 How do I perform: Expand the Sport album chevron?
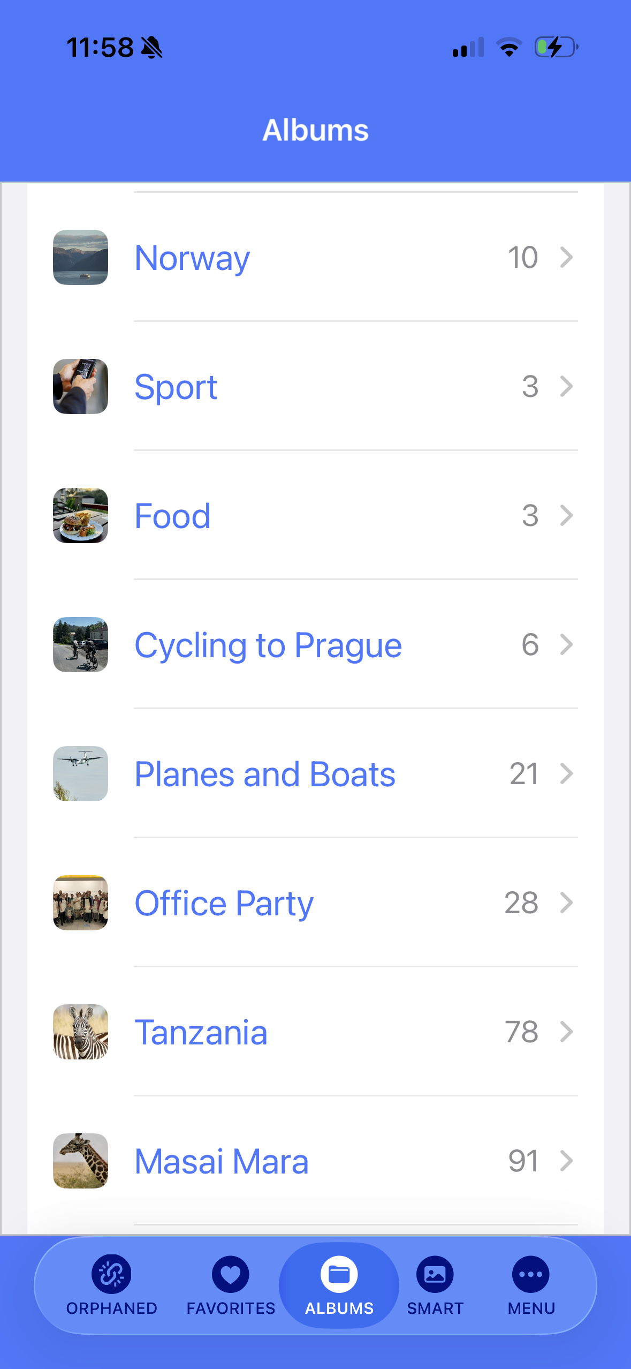[x=567, y=386]
